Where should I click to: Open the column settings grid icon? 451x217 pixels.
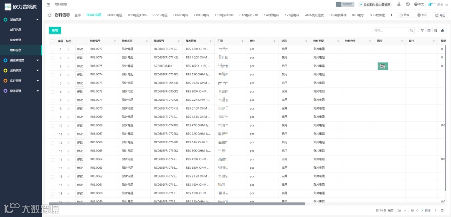[429, 30]
